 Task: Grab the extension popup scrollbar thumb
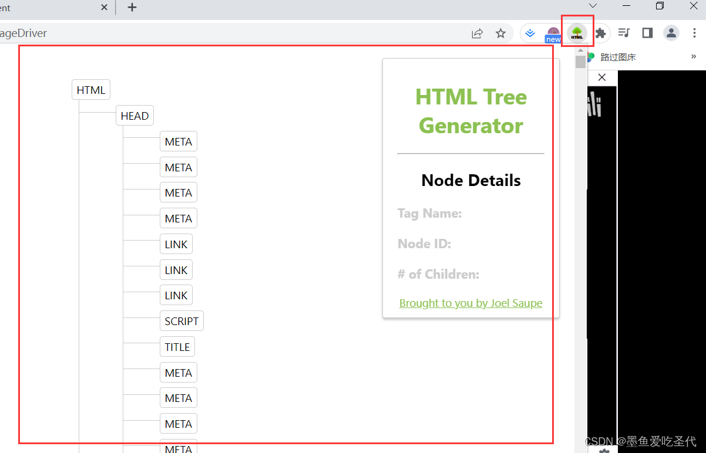pos(580,62)
